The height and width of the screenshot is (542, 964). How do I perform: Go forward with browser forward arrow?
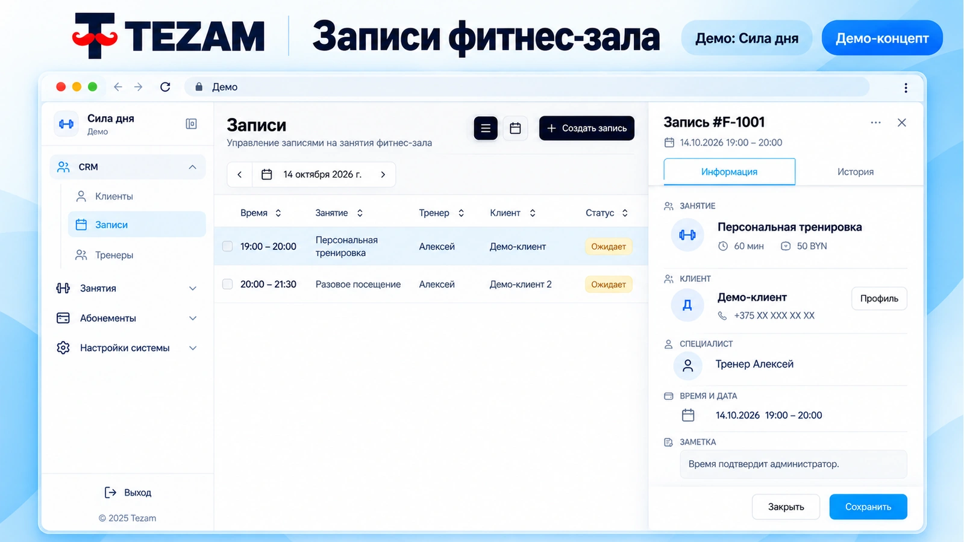pos(139,87)
